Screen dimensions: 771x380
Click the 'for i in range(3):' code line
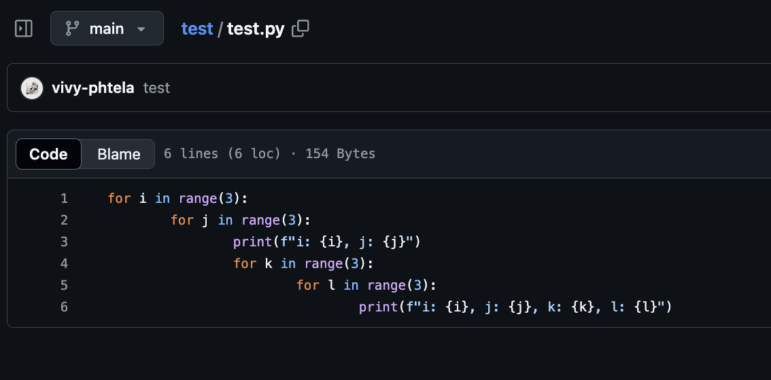(177, 199)
